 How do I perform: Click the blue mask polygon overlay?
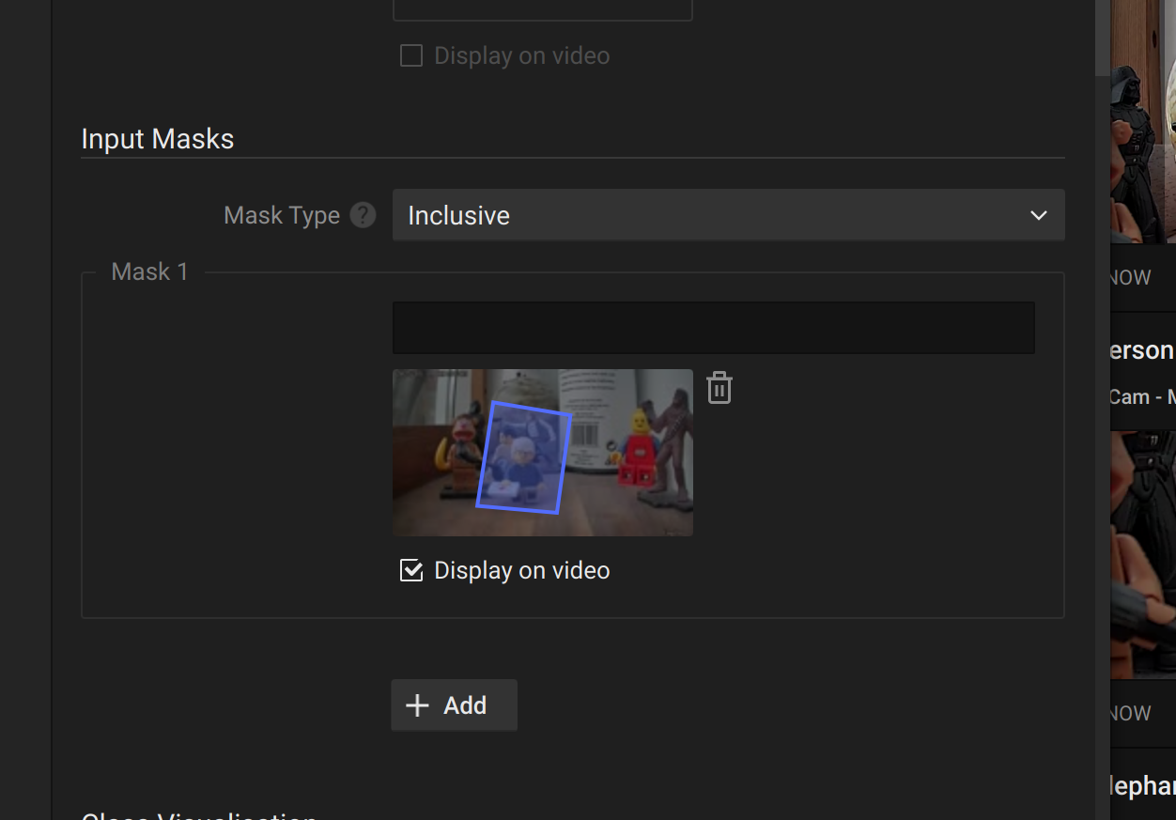click(524, 457)
